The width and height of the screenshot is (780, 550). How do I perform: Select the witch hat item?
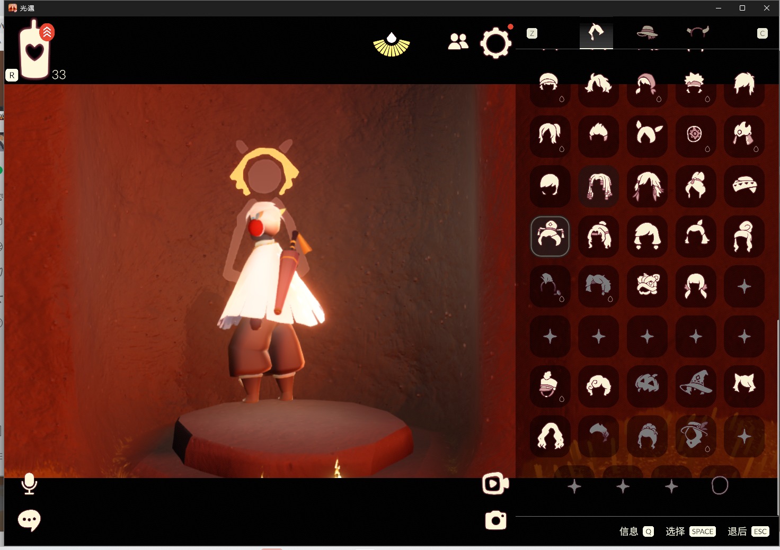696,386
